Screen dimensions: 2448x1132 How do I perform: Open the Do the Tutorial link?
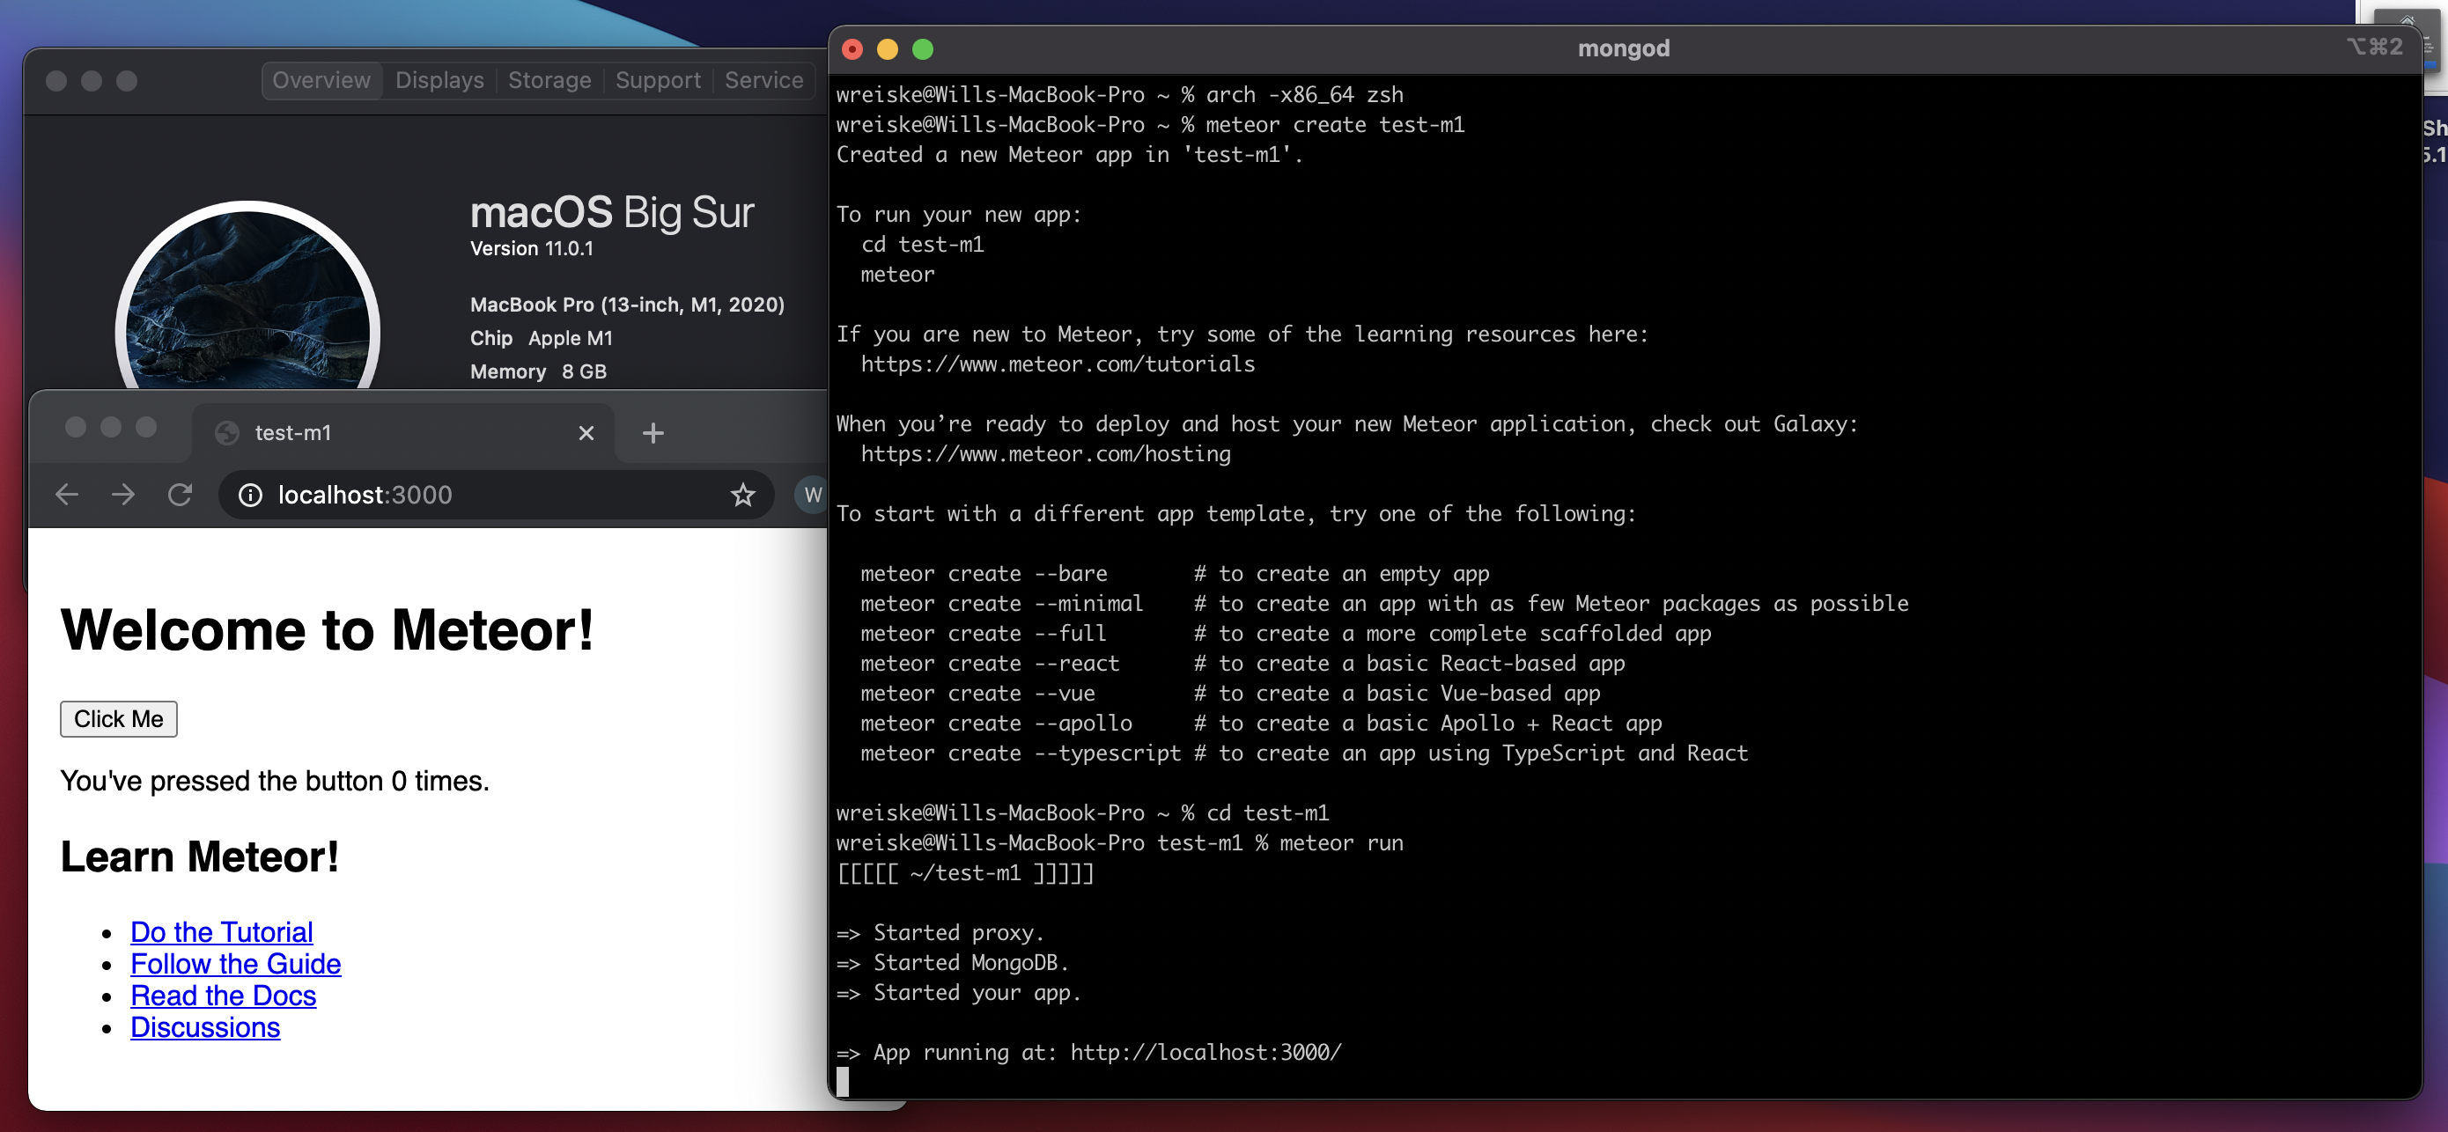click(221, 931)
